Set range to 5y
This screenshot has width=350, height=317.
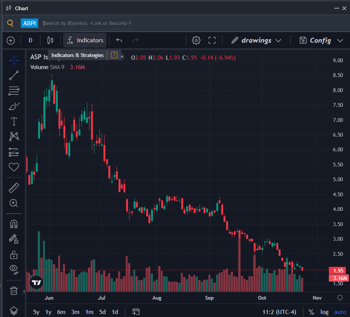pos(36,312)
